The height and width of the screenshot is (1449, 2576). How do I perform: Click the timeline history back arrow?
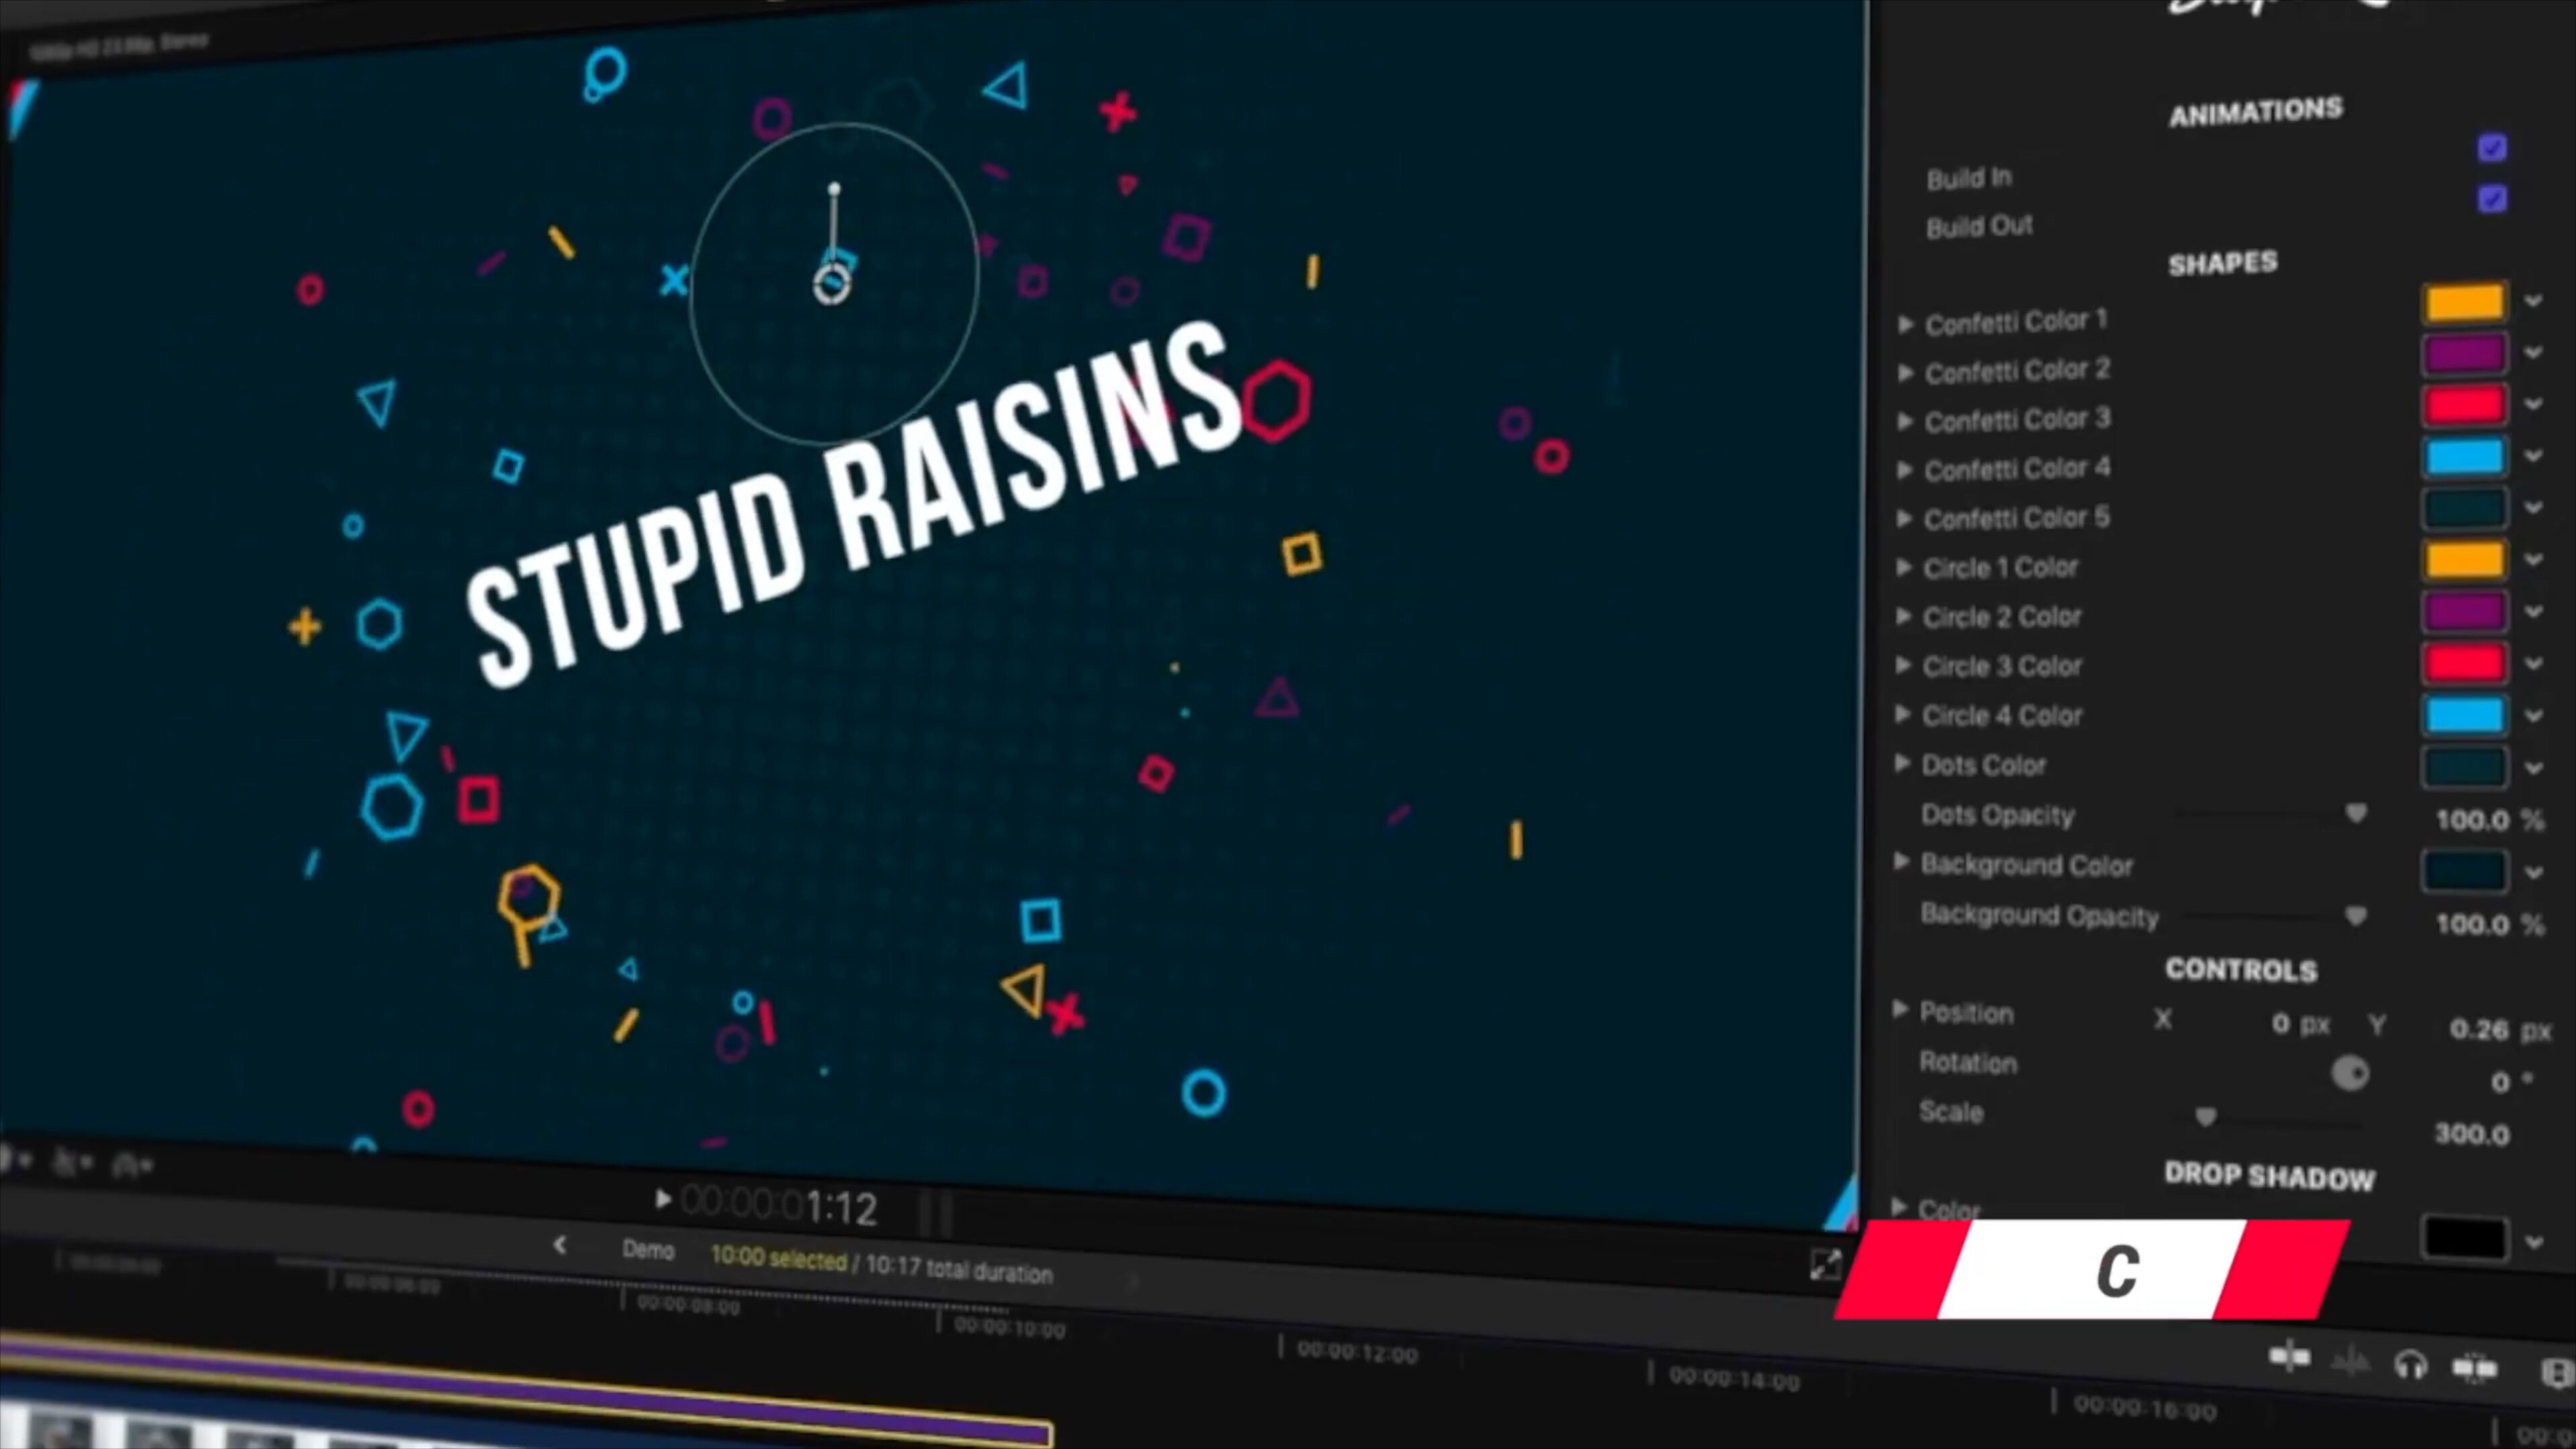pos(560,1245)
